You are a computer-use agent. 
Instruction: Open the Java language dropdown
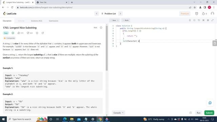[115, 20]
